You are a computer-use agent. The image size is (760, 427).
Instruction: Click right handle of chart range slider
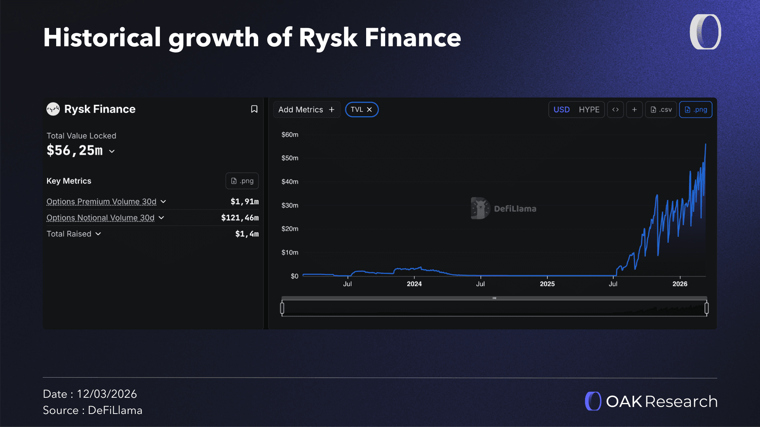[x=707, y=308]
